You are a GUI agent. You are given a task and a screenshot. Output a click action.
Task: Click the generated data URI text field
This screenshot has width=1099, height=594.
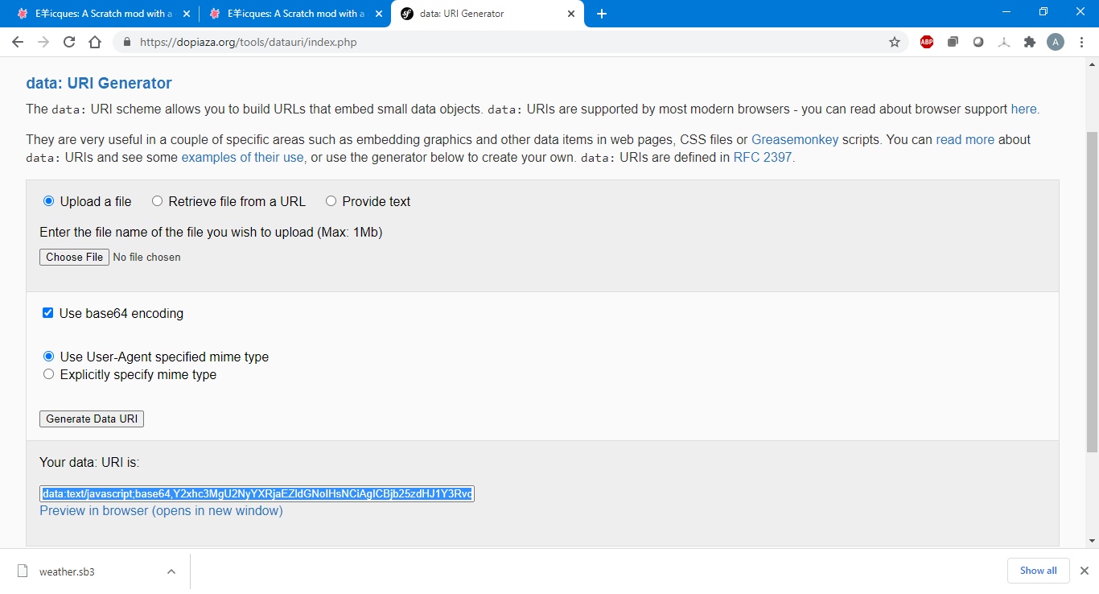coord(257,493)
